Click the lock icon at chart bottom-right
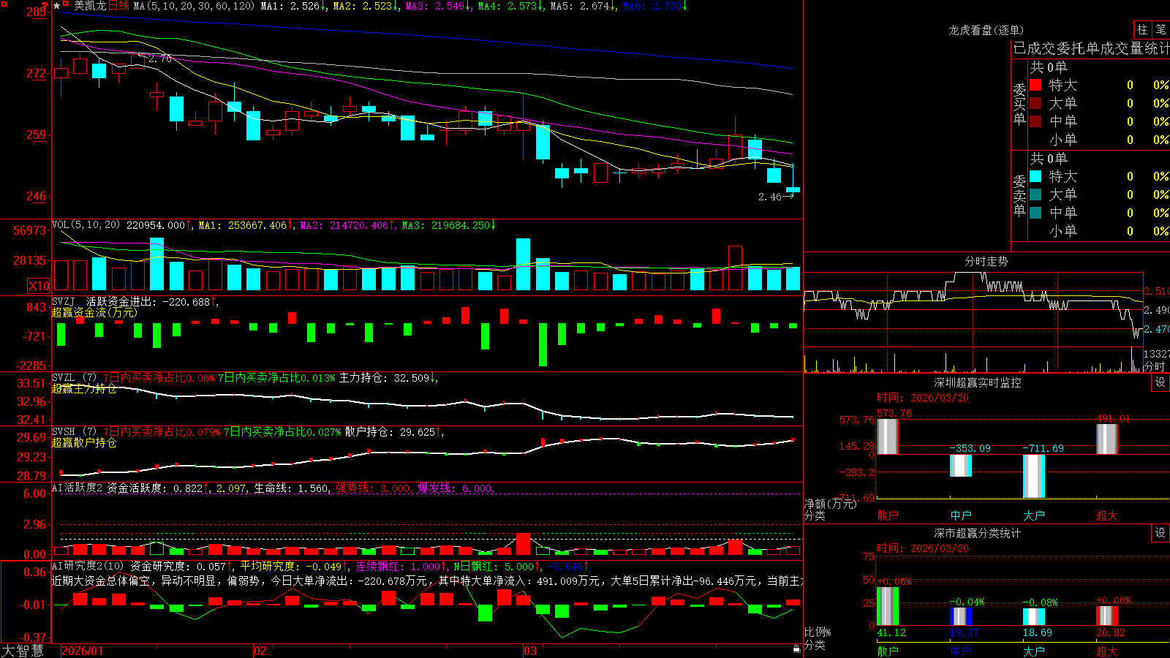 (x=797, y=649)
